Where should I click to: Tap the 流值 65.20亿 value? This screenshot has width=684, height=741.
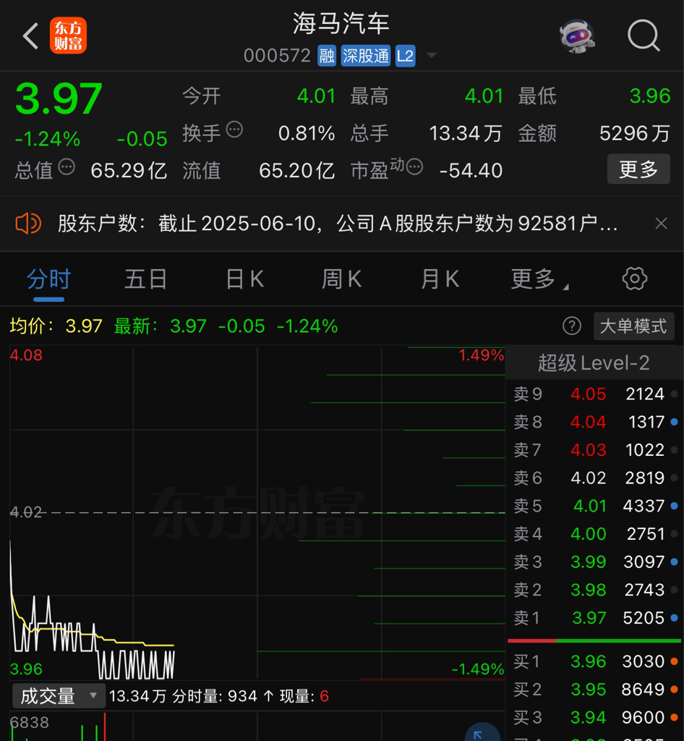point(297,171)
